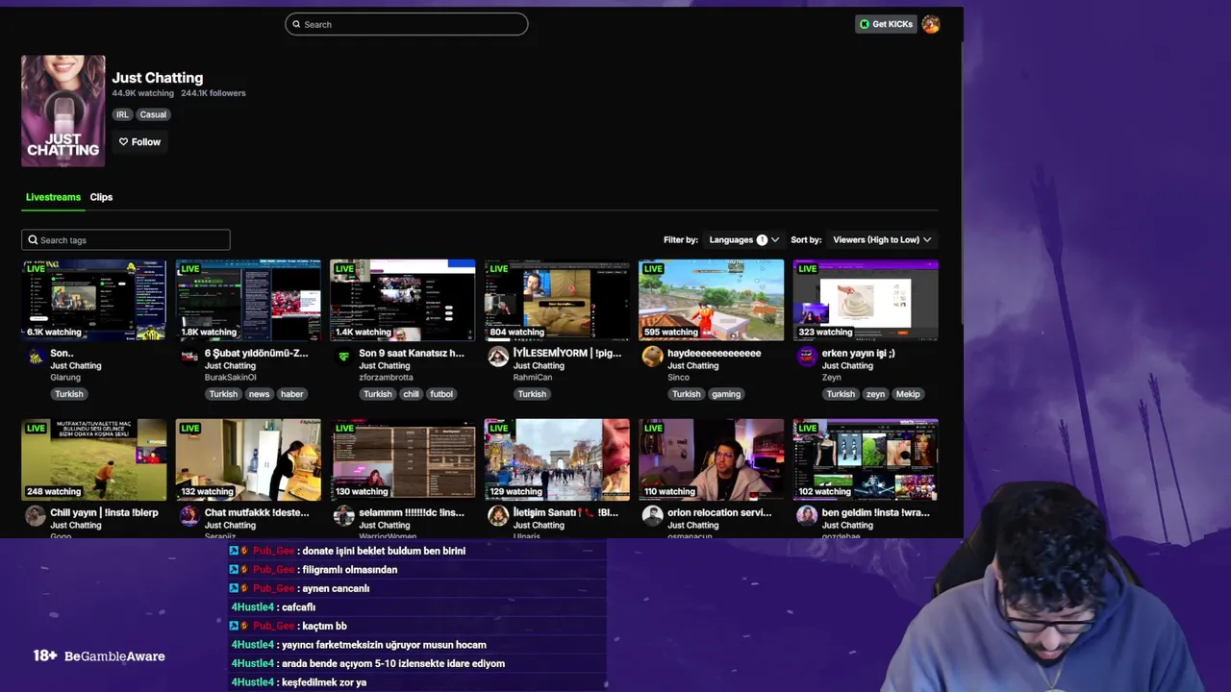Switch to the Clips tab

(101, 197)
